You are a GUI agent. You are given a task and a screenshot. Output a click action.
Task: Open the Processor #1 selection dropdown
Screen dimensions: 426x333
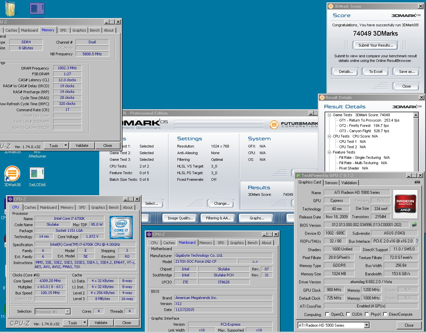point(68,312)
